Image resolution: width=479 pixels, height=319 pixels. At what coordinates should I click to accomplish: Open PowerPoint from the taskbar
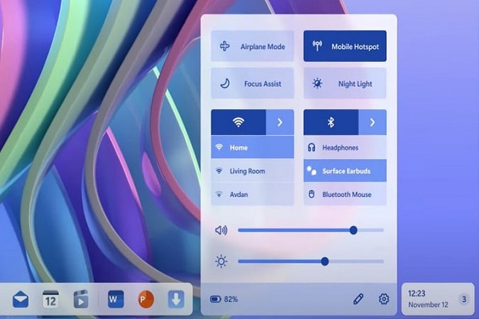pos(145,299)
